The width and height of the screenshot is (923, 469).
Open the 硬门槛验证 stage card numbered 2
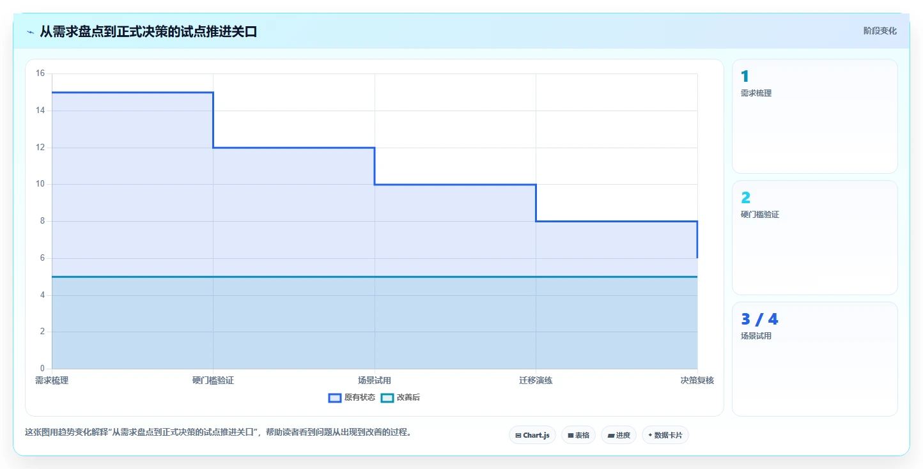[x=815, y=238]
